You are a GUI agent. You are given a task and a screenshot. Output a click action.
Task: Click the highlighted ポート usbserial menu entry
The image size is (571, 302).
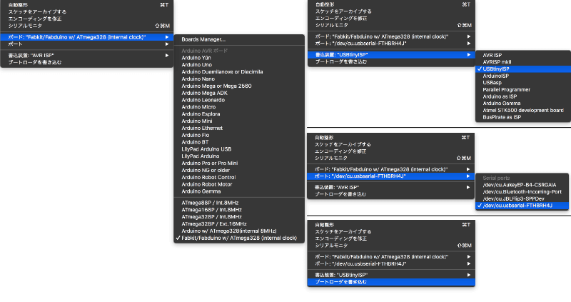click(390, 176)
